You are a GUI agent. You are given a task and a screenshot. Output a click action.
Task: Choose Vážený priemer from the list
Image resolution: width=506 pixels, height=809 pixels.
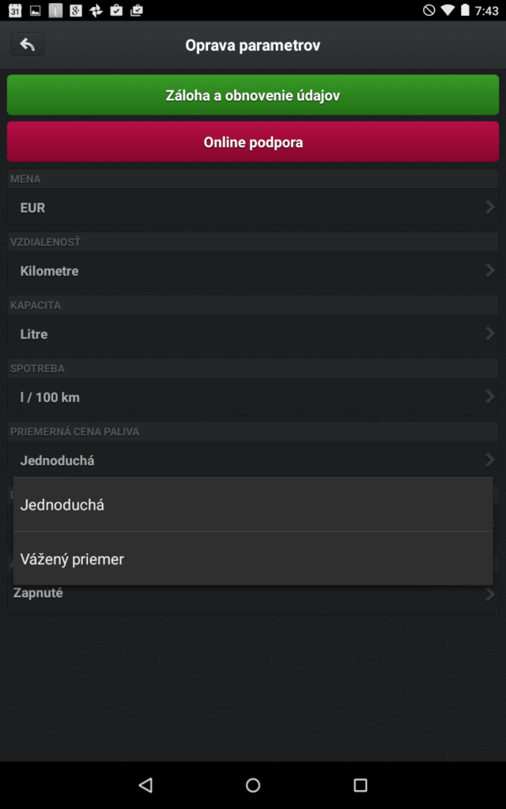click(253, 559)
